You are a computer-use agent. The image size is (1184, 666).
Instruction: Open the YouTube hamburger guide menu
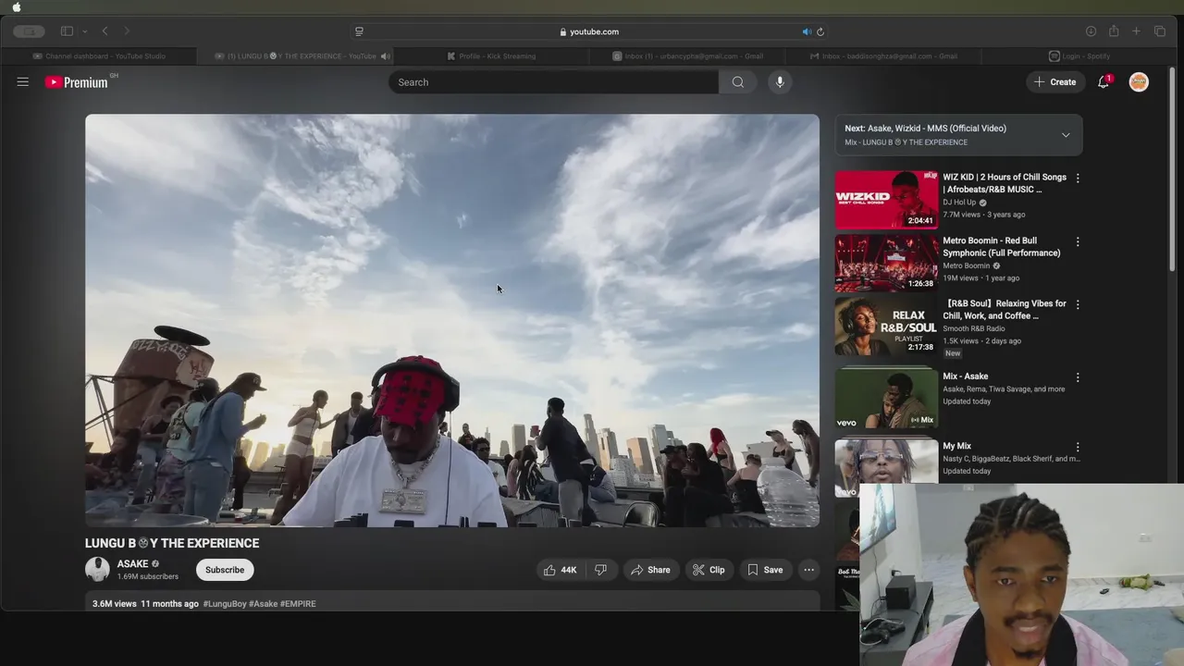click(23, 82)
